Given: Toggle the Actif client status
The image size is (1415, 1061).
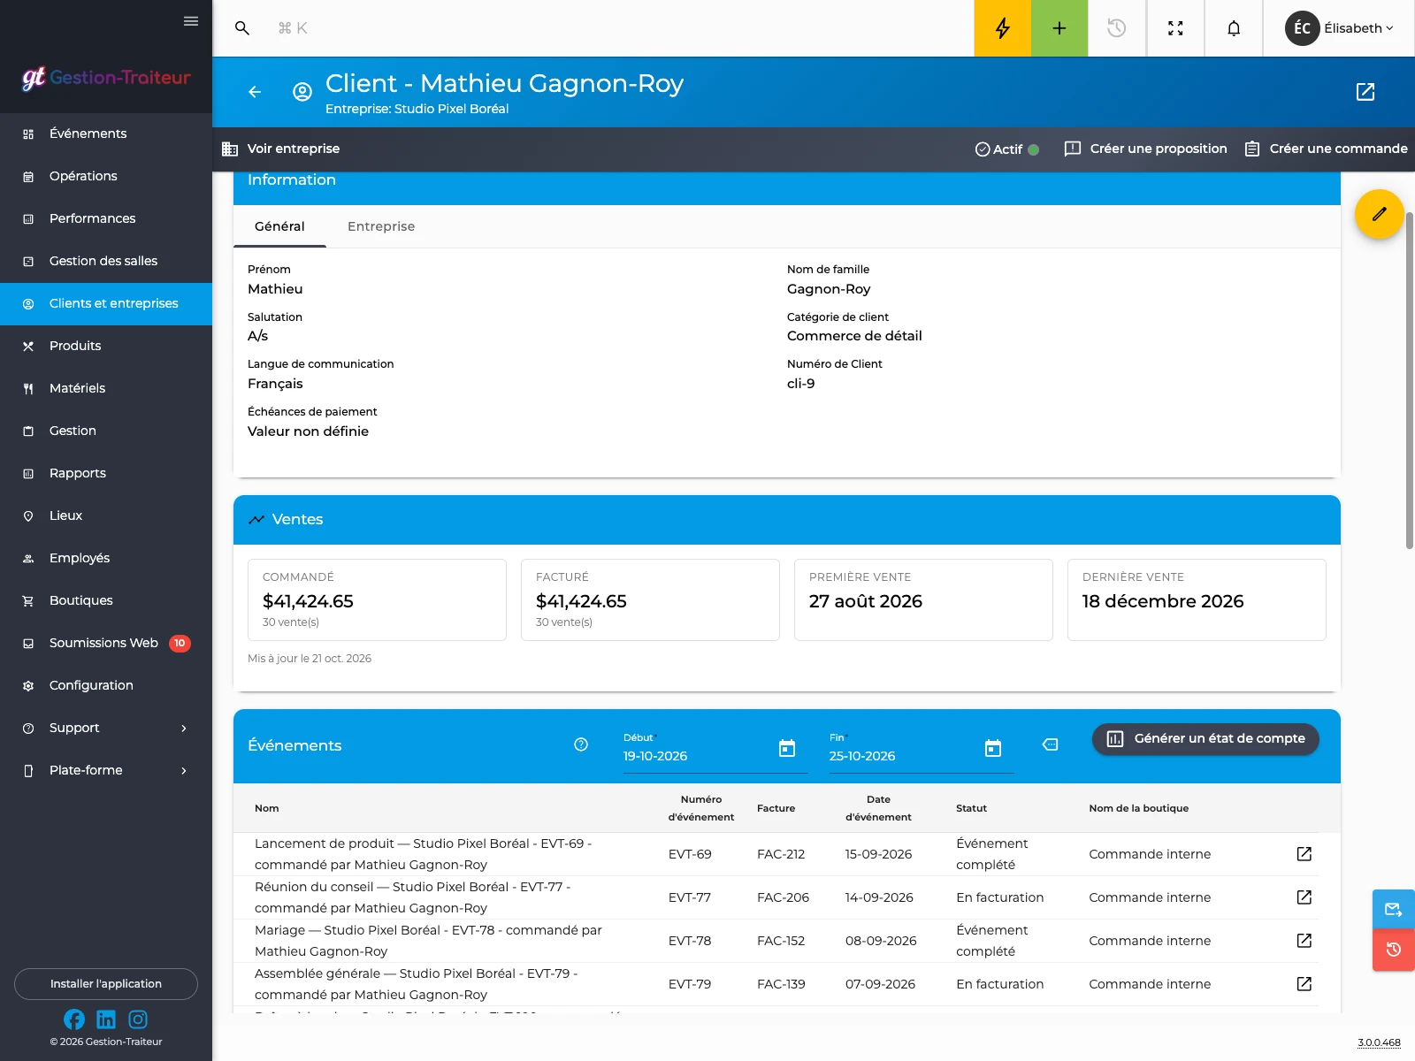Looking at the screenshot, I should [1007, 149].
